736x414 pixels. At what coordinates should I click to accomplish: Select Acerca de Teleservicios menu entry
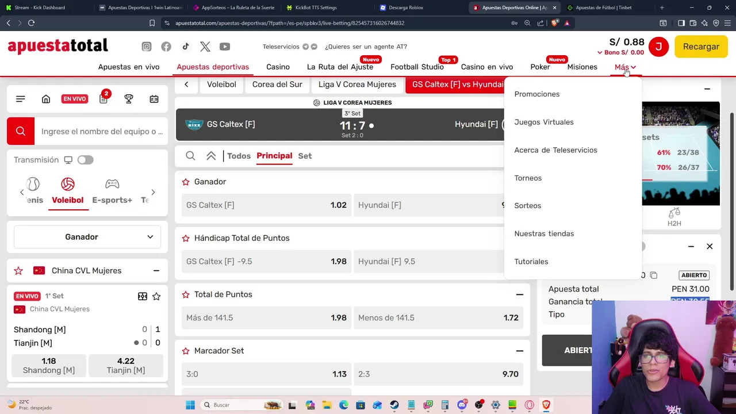tap(555, 150)
